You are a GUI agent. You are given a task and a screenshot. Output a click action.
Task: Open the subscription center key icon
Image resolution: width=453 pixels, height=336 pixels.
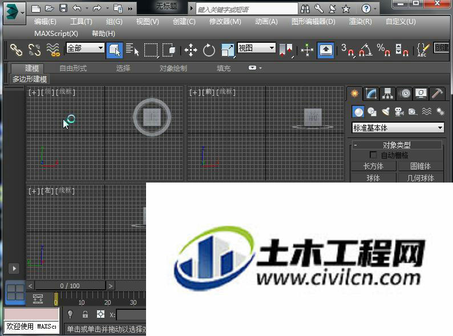[x=319, y=9]
